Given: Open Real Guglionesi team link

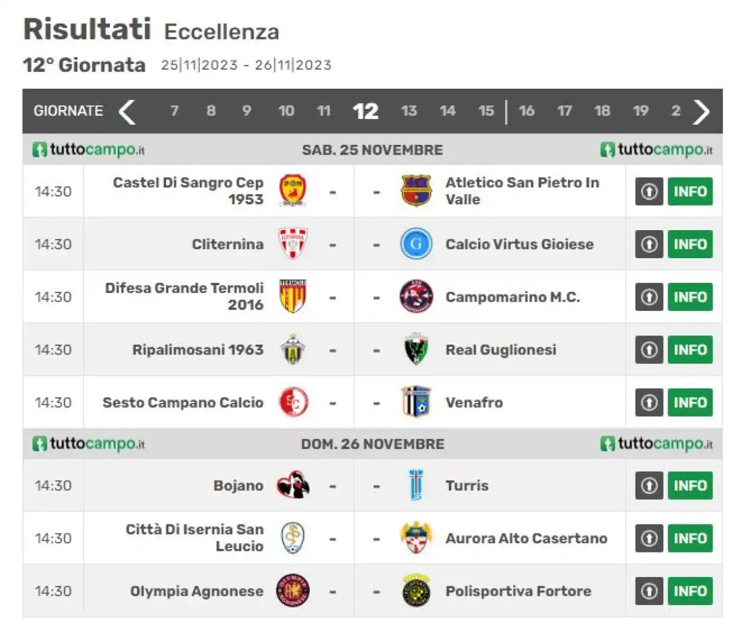Looking at the screenshot, I should pyautogui.click(x=501, y=350).
